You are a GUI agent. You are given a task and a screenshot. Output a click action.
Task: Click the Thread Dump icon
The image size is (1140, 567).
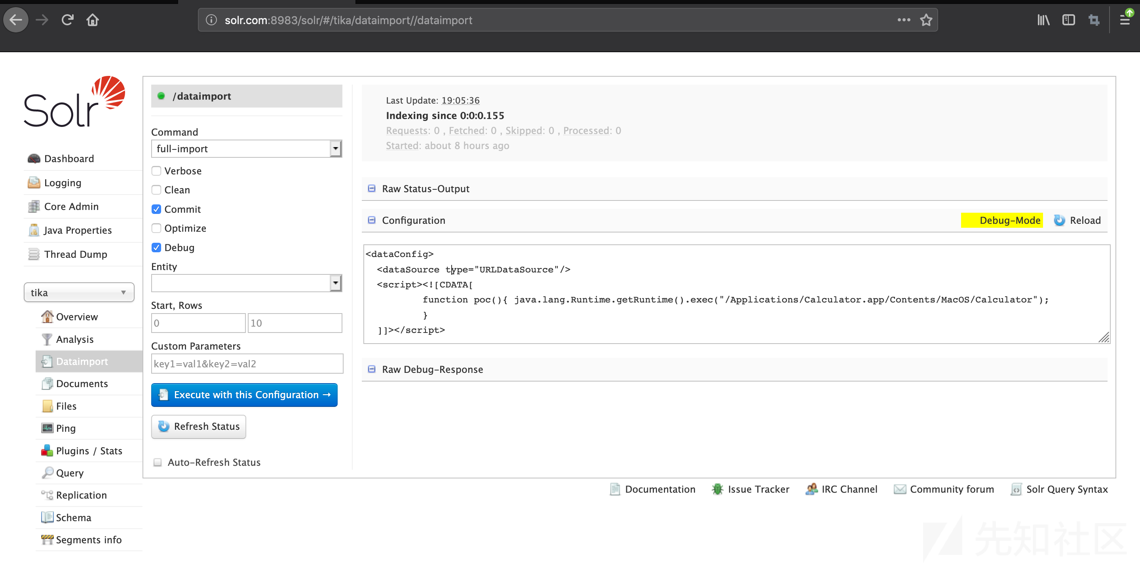tap(34, 254)
